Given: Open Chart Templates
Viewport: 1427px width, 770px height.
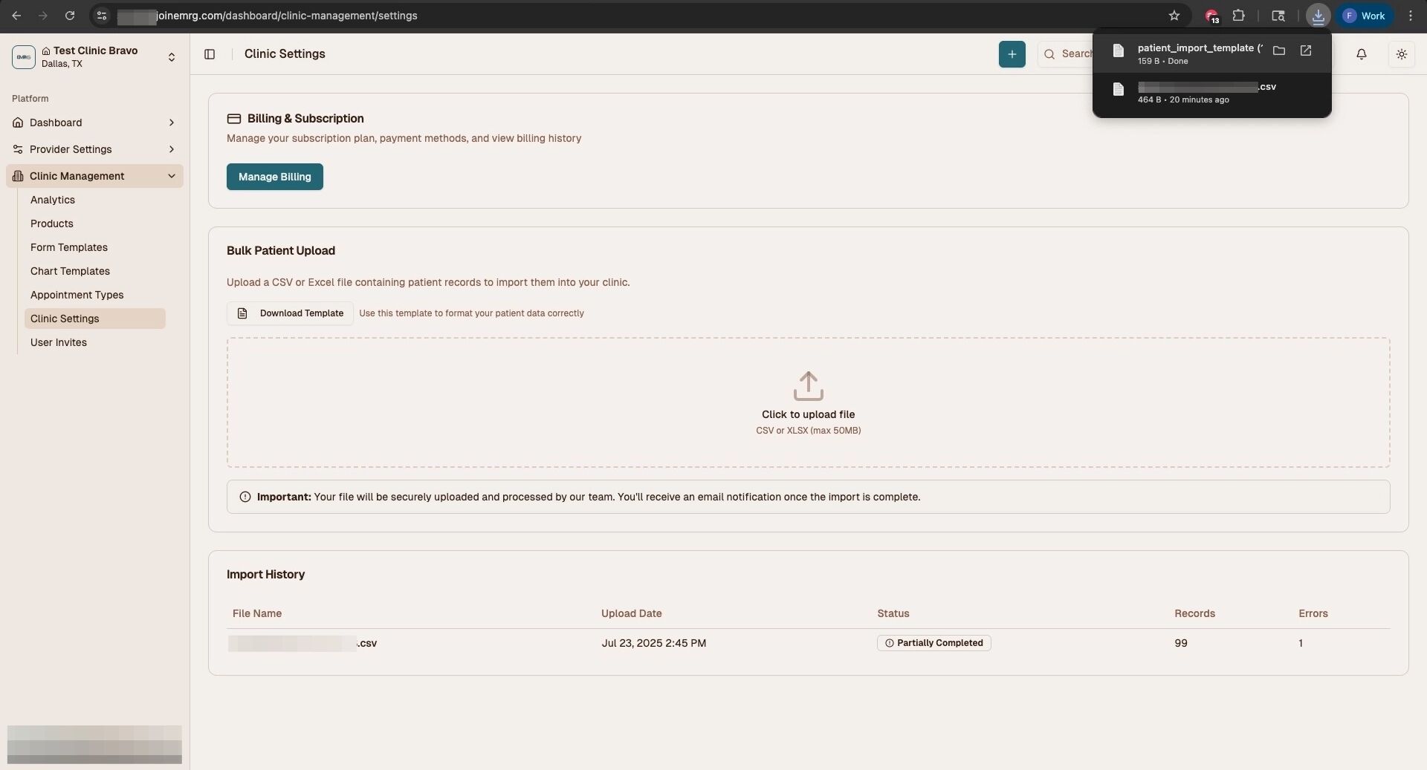Looking at the screenshot, I should click(x=70, y=271).
